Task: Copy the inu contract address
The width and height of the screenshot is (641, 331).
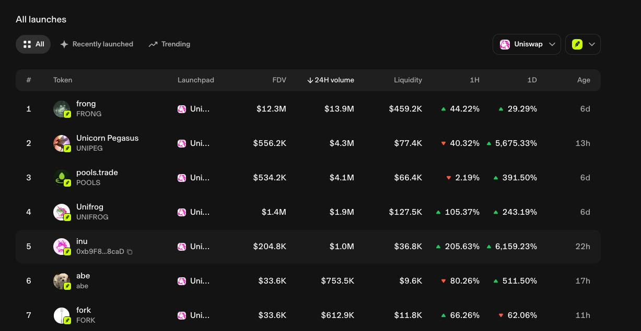Action: (x=130, y=252)
